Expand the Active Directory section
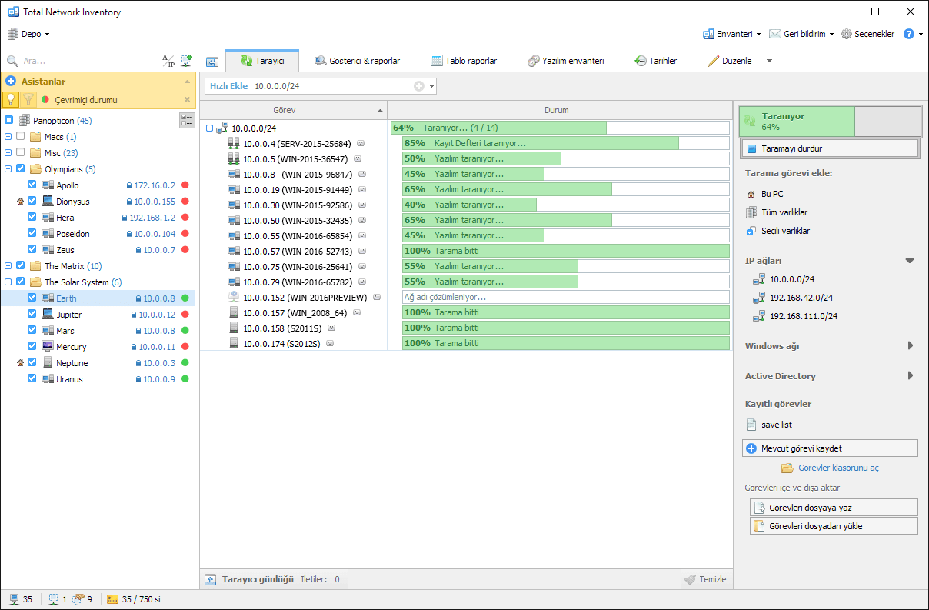Screen dimensions: 929x610 pyautogui.click(x=910, y=376)
